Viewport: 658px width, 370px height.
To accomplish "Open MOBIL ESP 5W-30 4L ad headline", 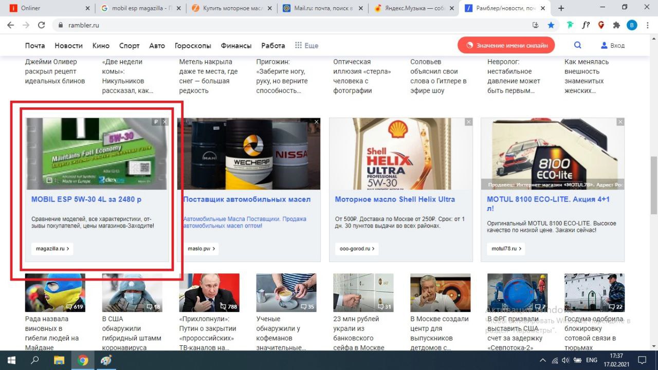I will [x=86, y=199].
